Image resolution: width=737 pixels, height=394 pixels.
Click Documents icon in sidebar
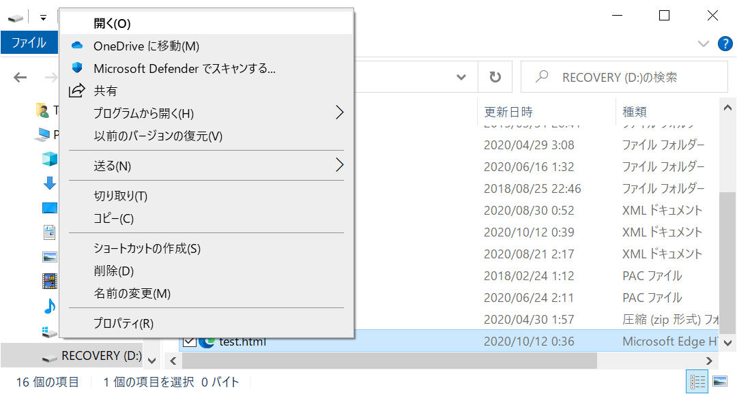pos(49,232)
